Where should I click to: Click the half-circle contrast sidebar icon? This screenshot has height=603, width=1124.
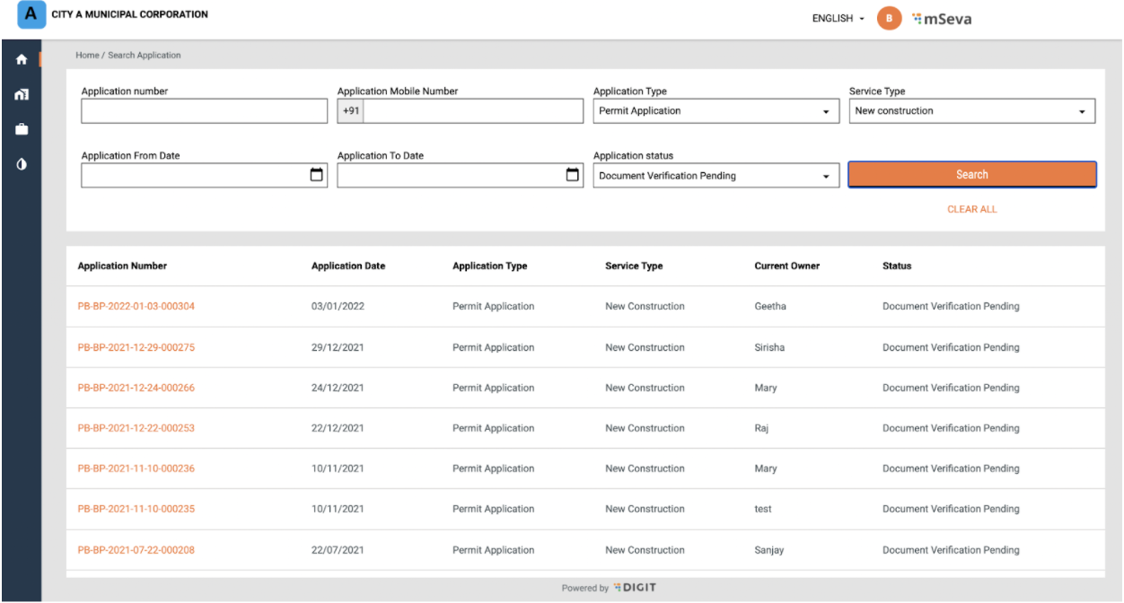(x=22, y=165)
